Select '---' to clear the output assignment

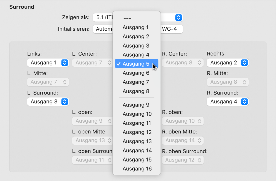coord(127,18)
